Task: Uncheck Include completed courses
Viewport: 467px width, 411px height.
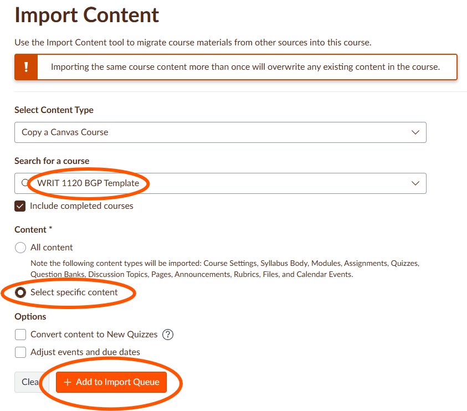Action: tap(20, 206)
